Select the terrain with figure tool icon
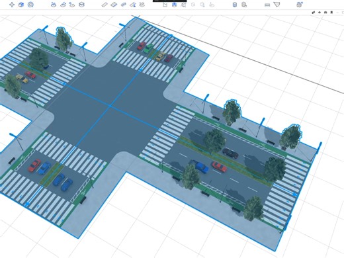Viewport: 344px width, 258px height. [54, 5]
